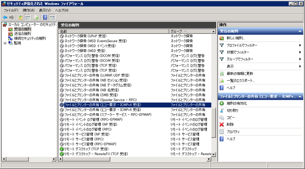
Task: Expand the 監視 tree node
Action: (x=5, y=43)
